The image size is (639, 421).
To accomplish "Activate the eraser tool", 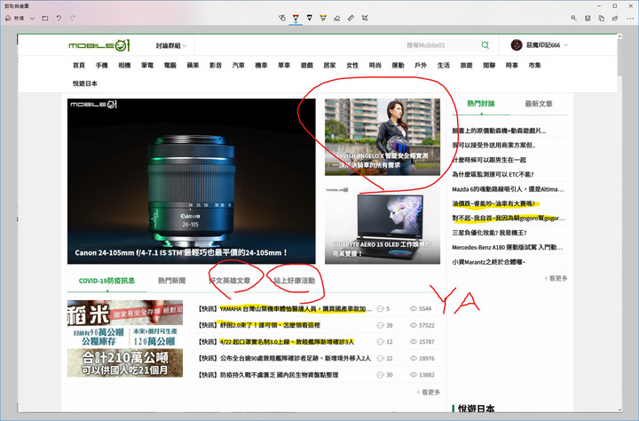I will (x=337, y=18).
